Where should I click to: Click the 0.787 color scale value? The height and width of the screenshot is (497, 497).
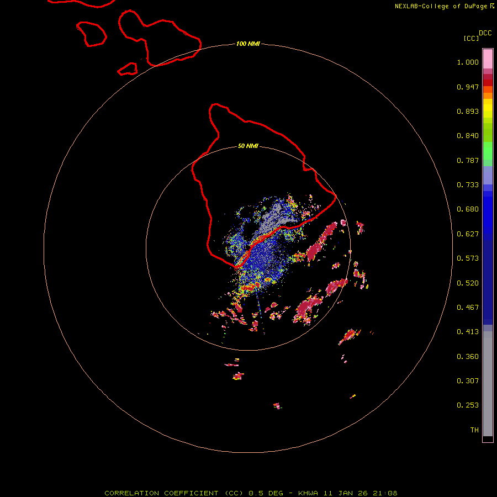coord(468,160)
